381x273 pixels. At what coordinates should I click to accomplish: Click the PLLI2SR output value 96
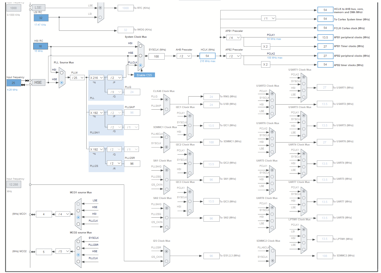132,164
